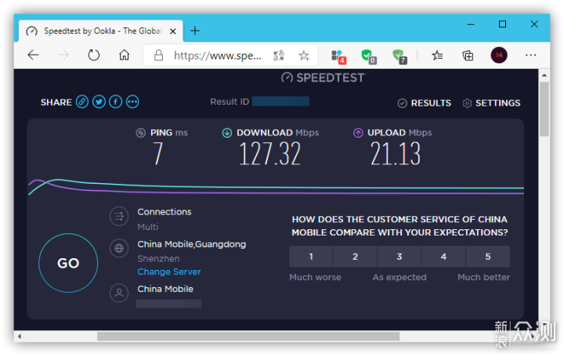Click the scroll left arrow
Viewport: 564px width, 356px height.
pyautogui.click(x=20, y=336)
